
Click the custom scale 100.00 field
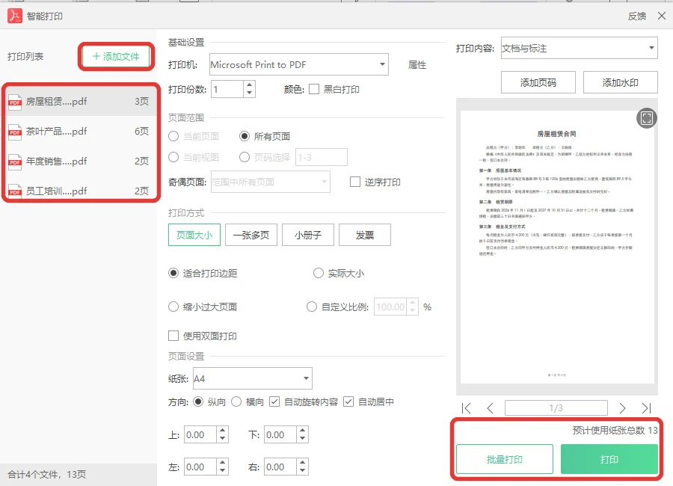click(x=390, y=307)
